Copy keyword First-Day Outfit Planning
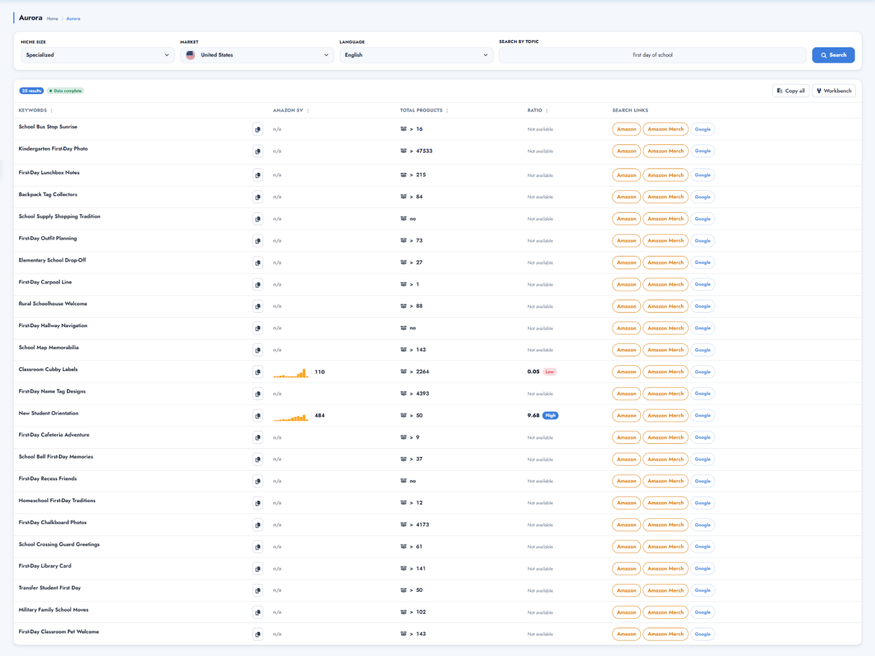This screenshot has width=875, height=656. (257, 241)
